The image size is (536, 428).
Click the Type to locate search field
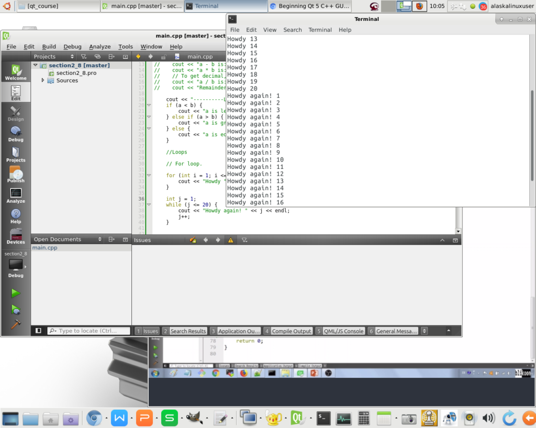[89, 331]
